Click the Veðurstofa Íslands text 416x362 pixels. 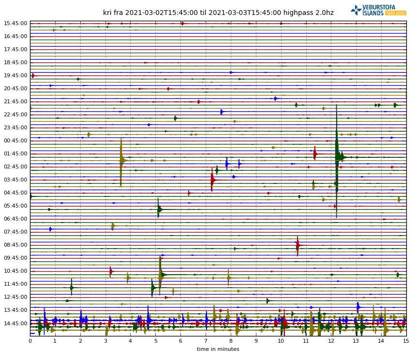tap(379, 10)
